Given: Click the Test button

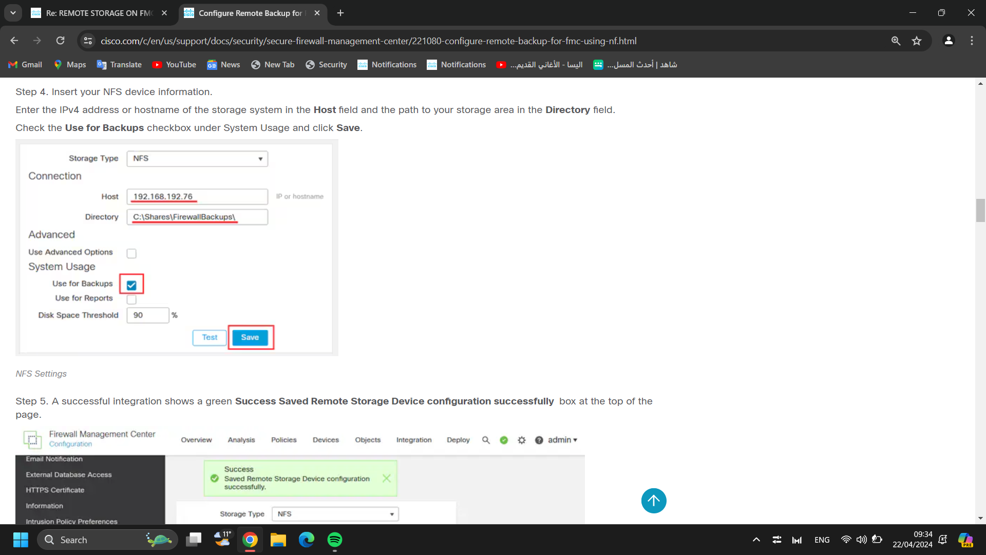Looking at the screenshot, I should point(209,337).
